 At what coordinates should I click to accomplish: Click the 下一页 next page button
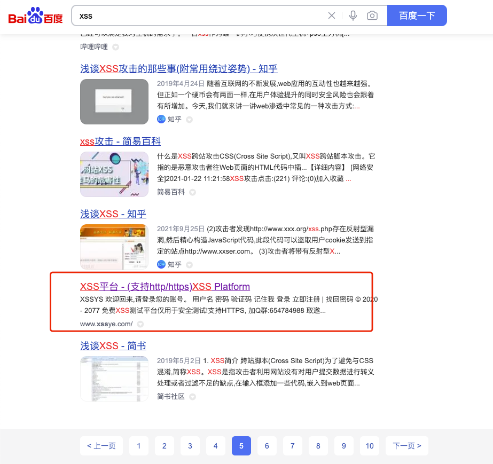pyautogui.click(x=406, y=446)
